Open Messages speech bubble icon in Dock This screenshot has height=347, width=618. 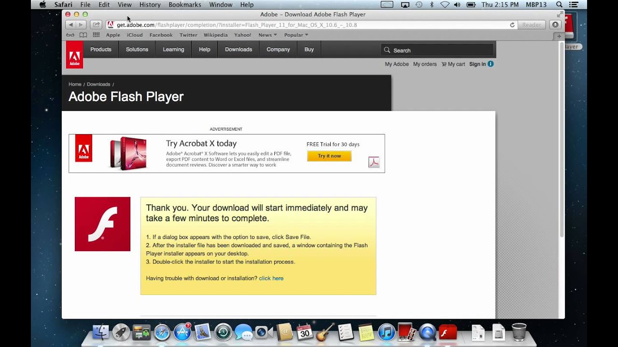click(x=243, y=332)
